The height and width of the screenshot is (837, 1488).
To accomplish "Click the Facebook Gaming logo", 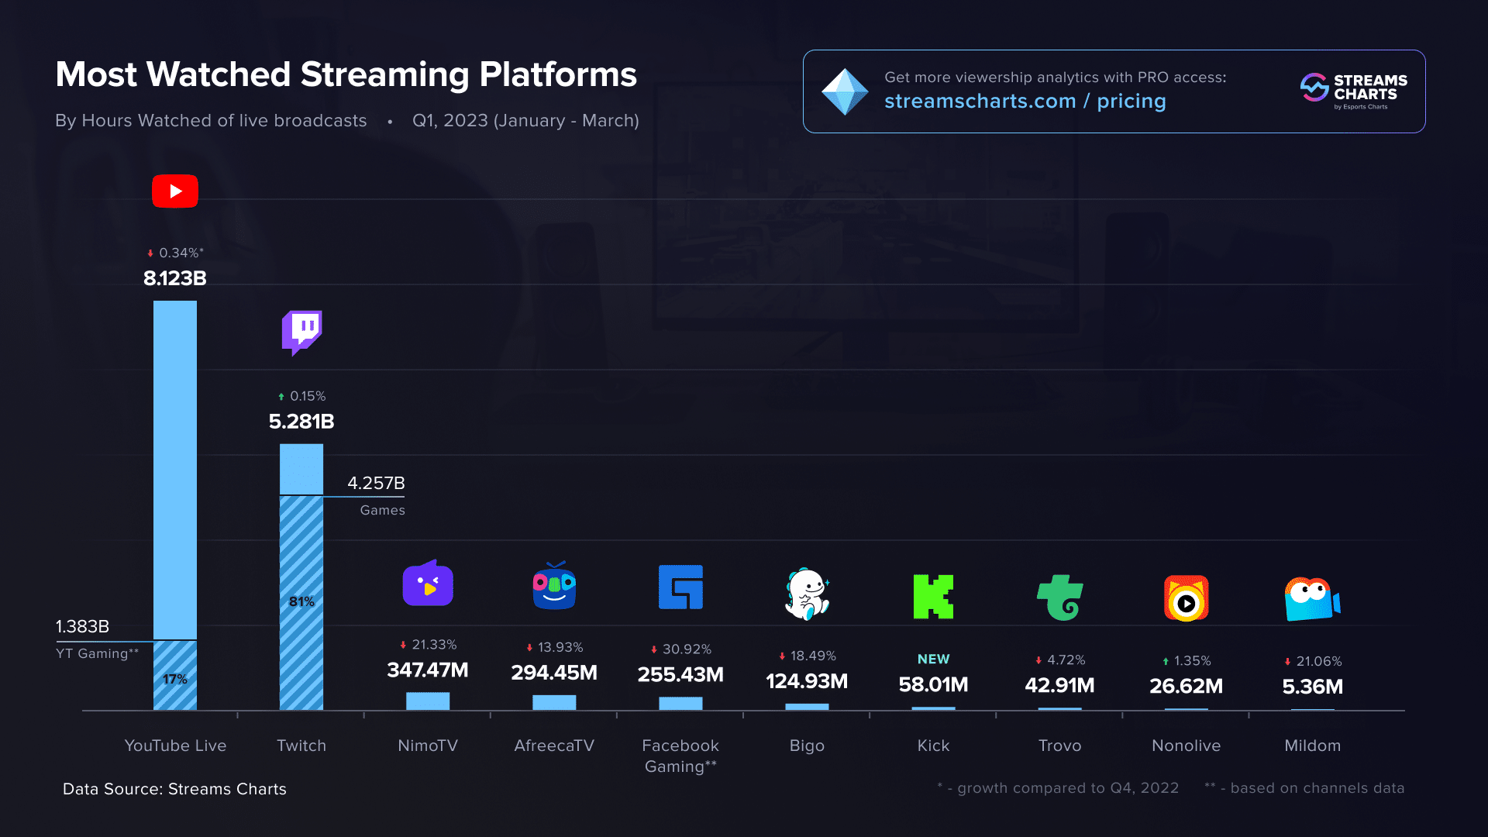I will point(680,587).
